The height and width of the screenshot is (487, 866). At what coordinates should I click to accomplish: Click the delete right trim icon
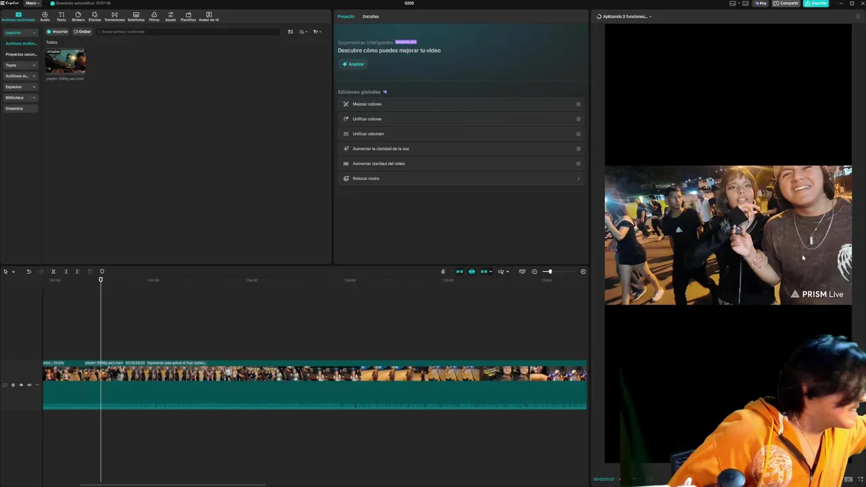(77, 272)
